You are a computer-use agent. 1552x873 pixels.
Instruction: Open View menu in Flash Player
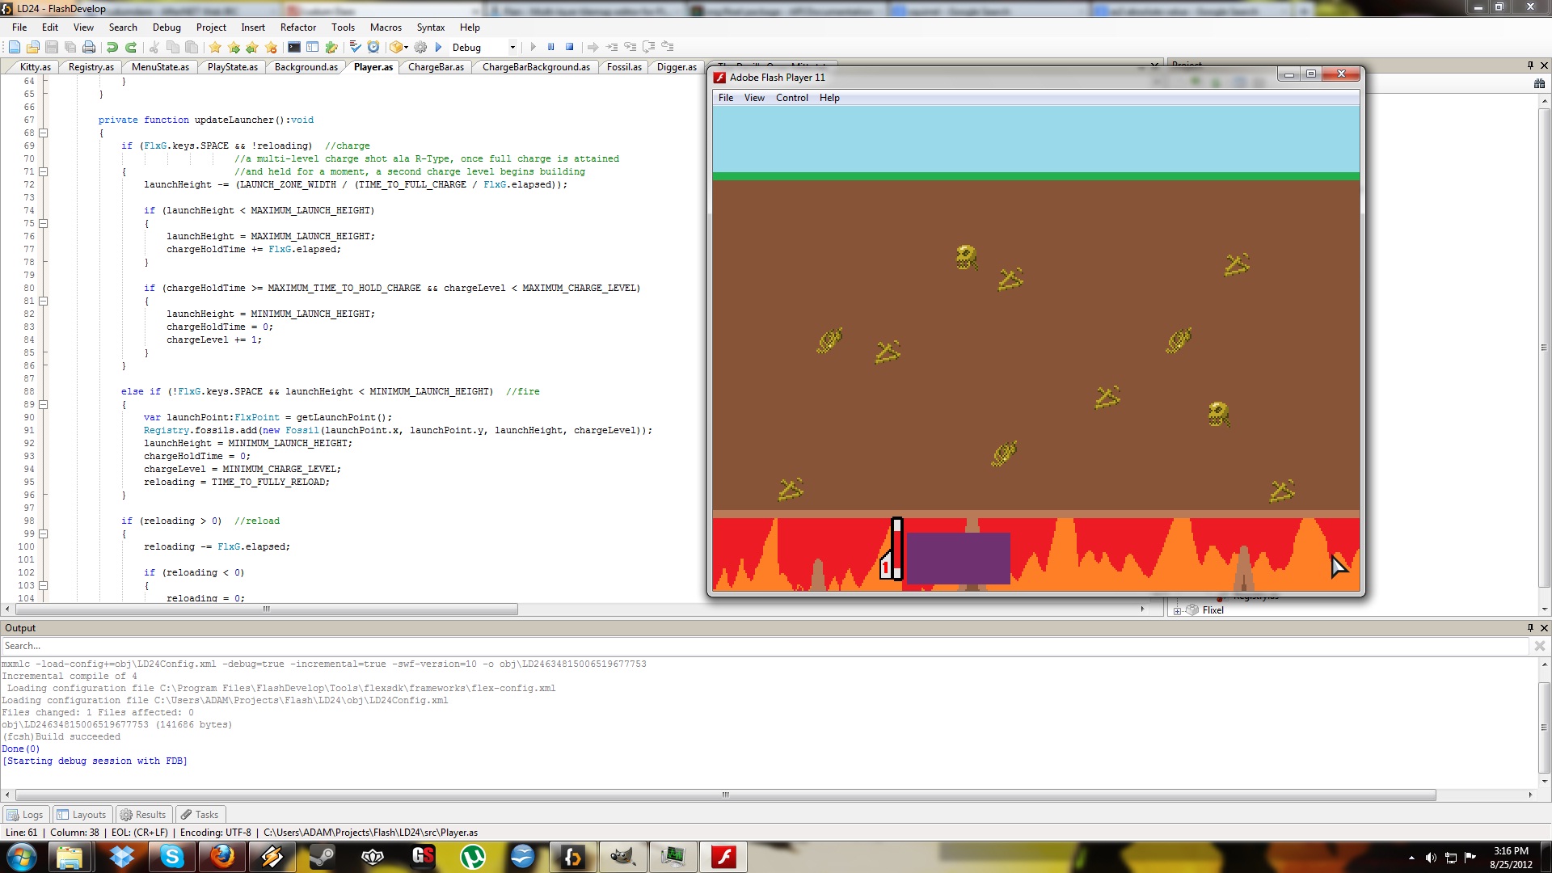tap(754, 98)
